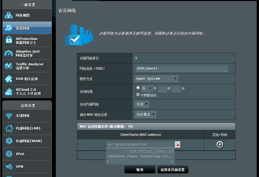Image resolution: width=259 pixels, height=177 pixels.
Task: Click the Hide Offline Client List link
Action: tap(151, 151)
